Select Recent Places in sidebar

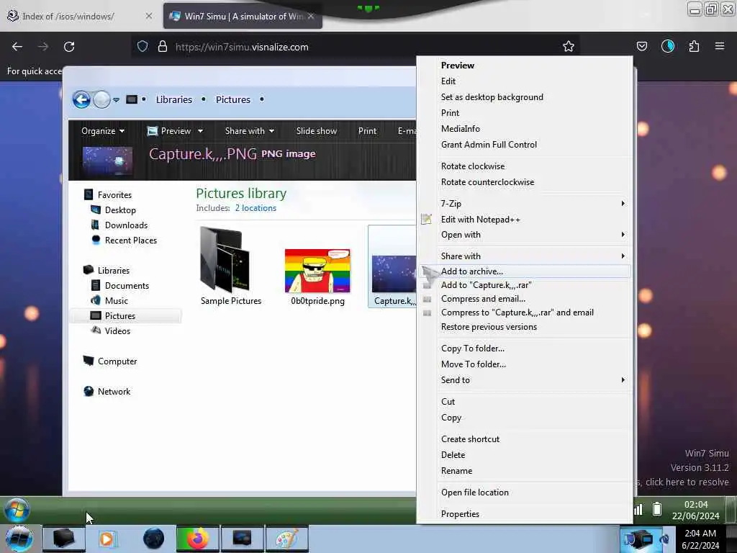pos(131,240)
